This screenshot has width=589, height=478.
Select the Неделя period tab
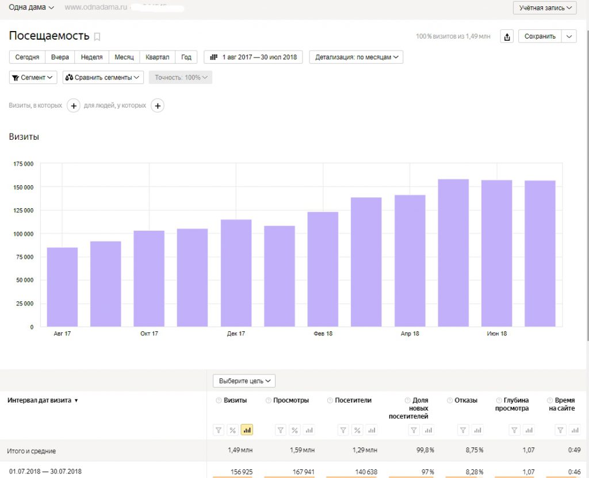click(x=91, y=57)
